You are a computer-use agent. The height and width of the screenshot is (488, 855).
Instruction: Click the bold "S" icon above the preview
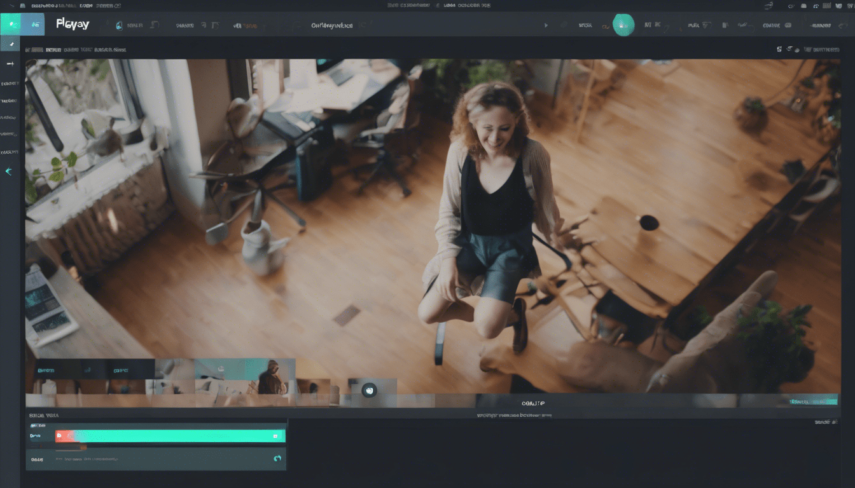pos(779,49)
